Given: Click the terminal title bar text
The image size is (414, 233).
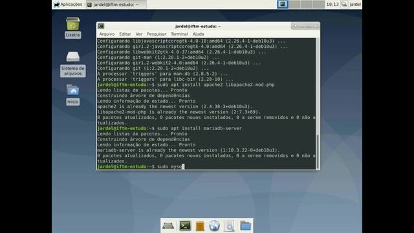Looking at the screenshot, I should 198,26.
